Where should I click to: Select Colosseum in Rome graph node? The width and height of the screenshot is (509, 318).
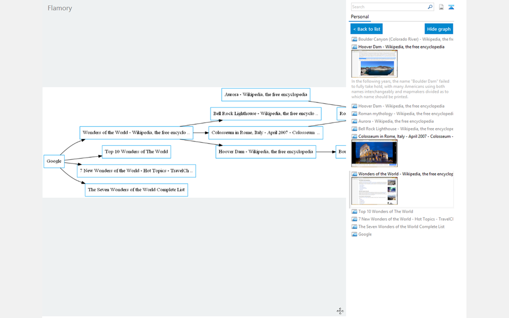[x=266, y=132]
